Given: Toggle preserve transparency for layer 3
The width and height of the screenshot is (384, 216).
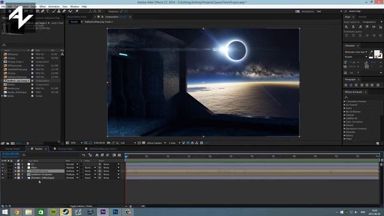Looking at the screenshot, I should tap(81, 171).
